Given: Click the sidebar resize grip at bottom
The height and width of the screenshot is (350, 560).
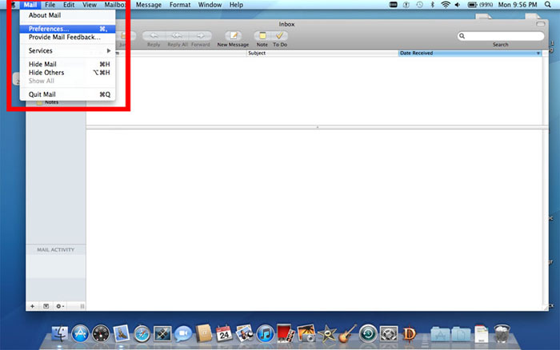Looking at the screenshot, I should (82, 306).
